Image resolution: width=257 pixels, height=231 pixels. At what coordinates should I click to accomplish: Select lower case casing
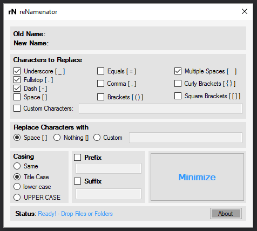[17, 187]
